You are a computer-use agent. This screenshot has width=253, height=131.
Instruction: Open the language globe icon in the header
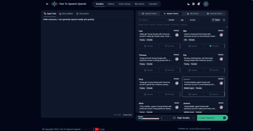pos(193,4)
